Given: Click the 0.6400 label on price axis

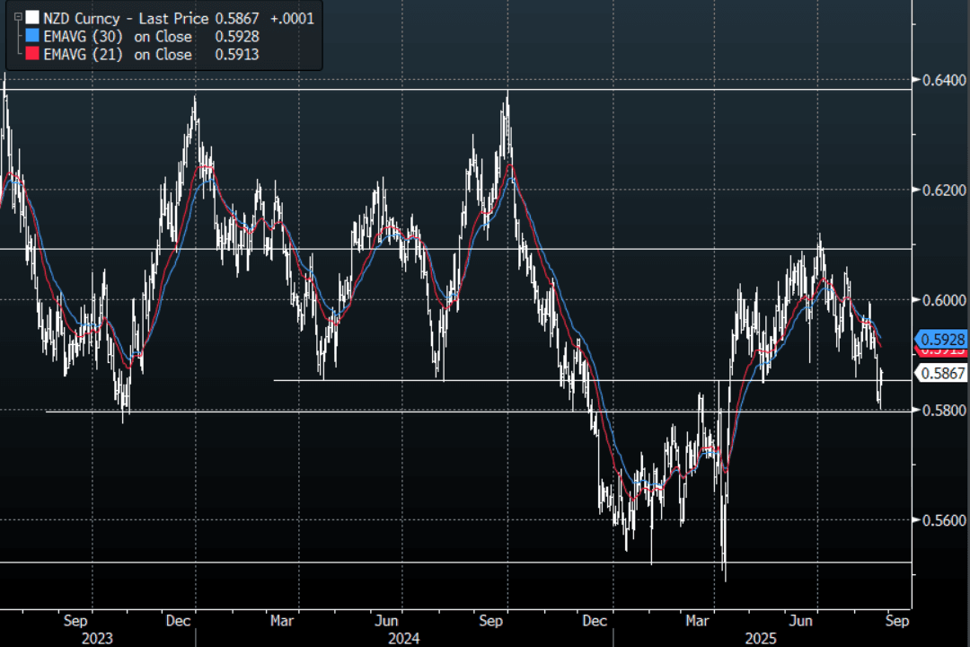Looking at the screenshot, I should pos(940,80).
